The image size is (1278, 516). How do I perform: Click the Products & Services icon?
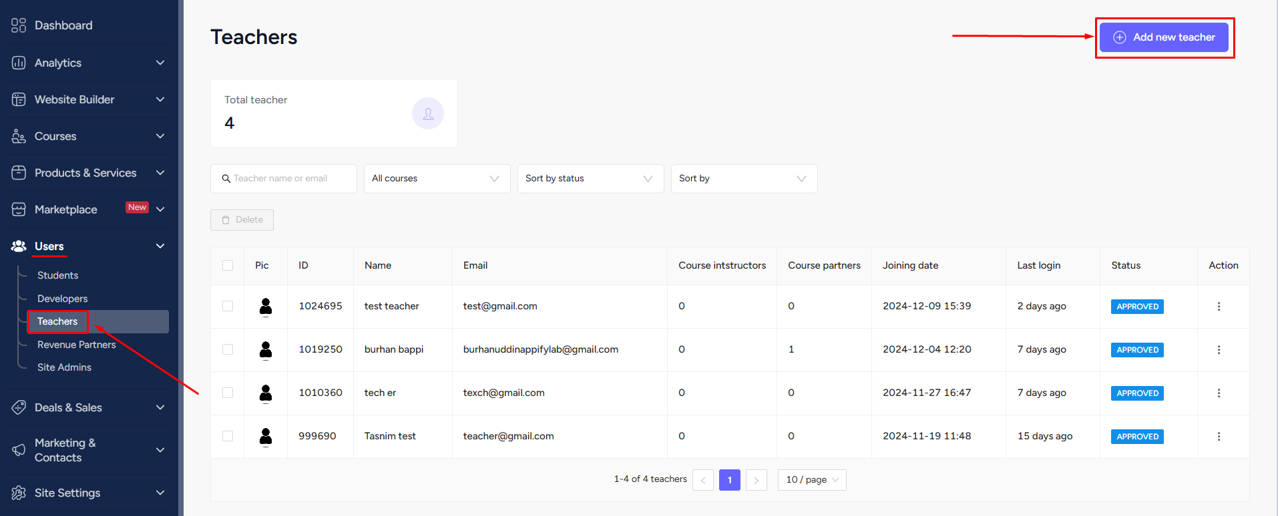19,173
